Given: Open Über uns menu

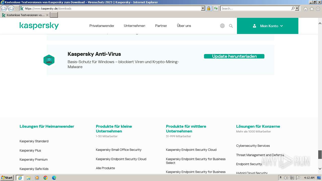Looking at the screenshot, I should point(184,26).
